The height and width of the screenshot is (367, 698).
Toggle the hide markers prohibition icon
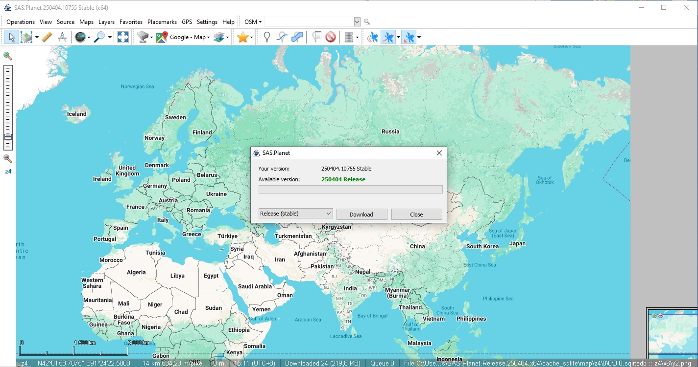331,37
